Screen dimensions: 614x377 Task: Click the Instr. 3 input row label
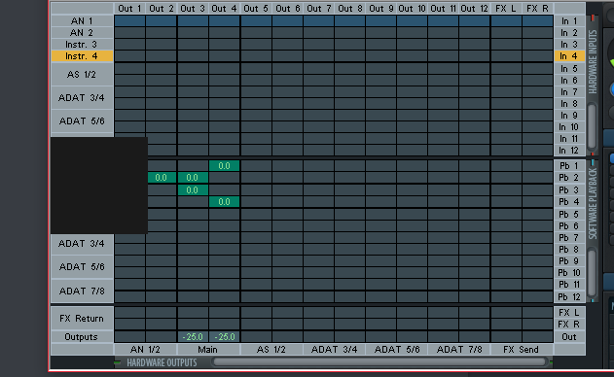pos(82,44)
